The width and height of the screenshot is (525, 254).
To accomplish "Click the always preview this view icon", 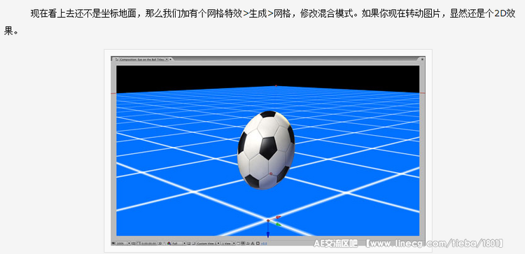I will coord(113,244).
